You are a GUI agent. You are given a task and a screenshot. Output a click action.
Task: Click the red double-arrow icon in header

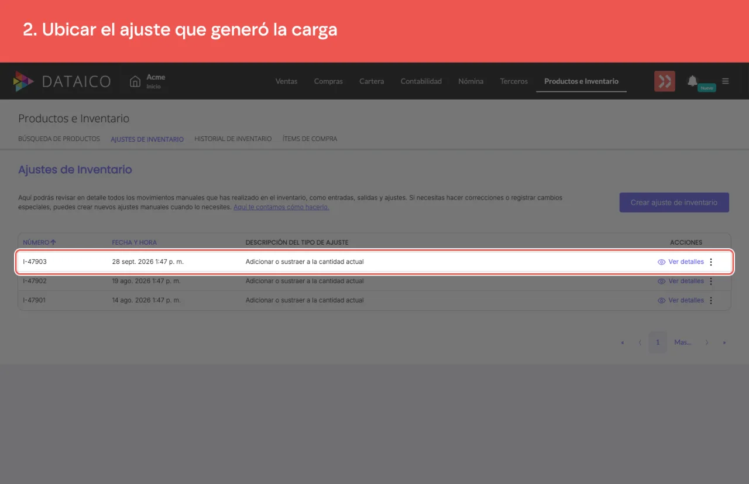pyautogui.click(x=665, y=81)
